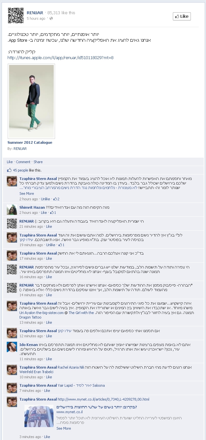Unlike Tzaphira's comment from 2 hours ago
This screenshot has height=440, width=206.
(45, 199)
